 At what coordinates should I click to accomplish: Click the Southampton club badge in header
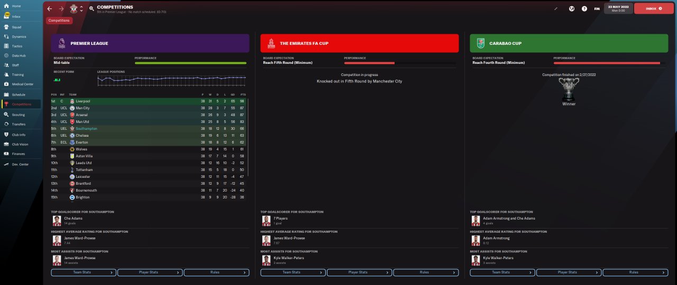pos(73,8)
